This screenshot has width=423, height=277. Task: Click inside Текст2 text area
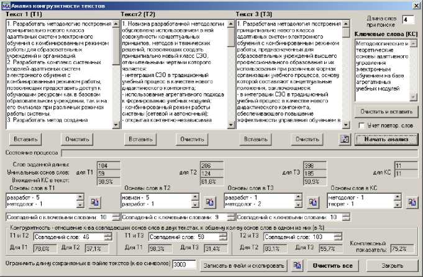pyautogui.click(x=174, y=74)
